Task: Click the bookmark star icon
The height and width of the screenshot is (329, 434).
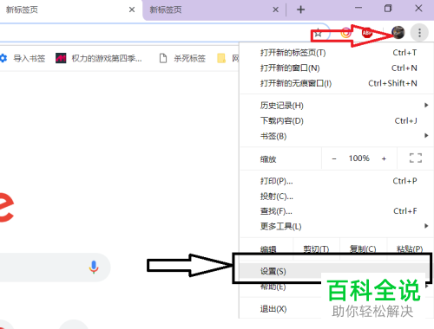Action: [318, 34]
